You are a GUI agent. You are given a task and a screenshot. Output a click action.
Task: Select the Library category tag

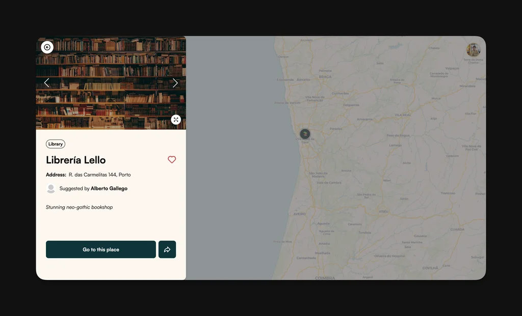(x=56, y=144)
